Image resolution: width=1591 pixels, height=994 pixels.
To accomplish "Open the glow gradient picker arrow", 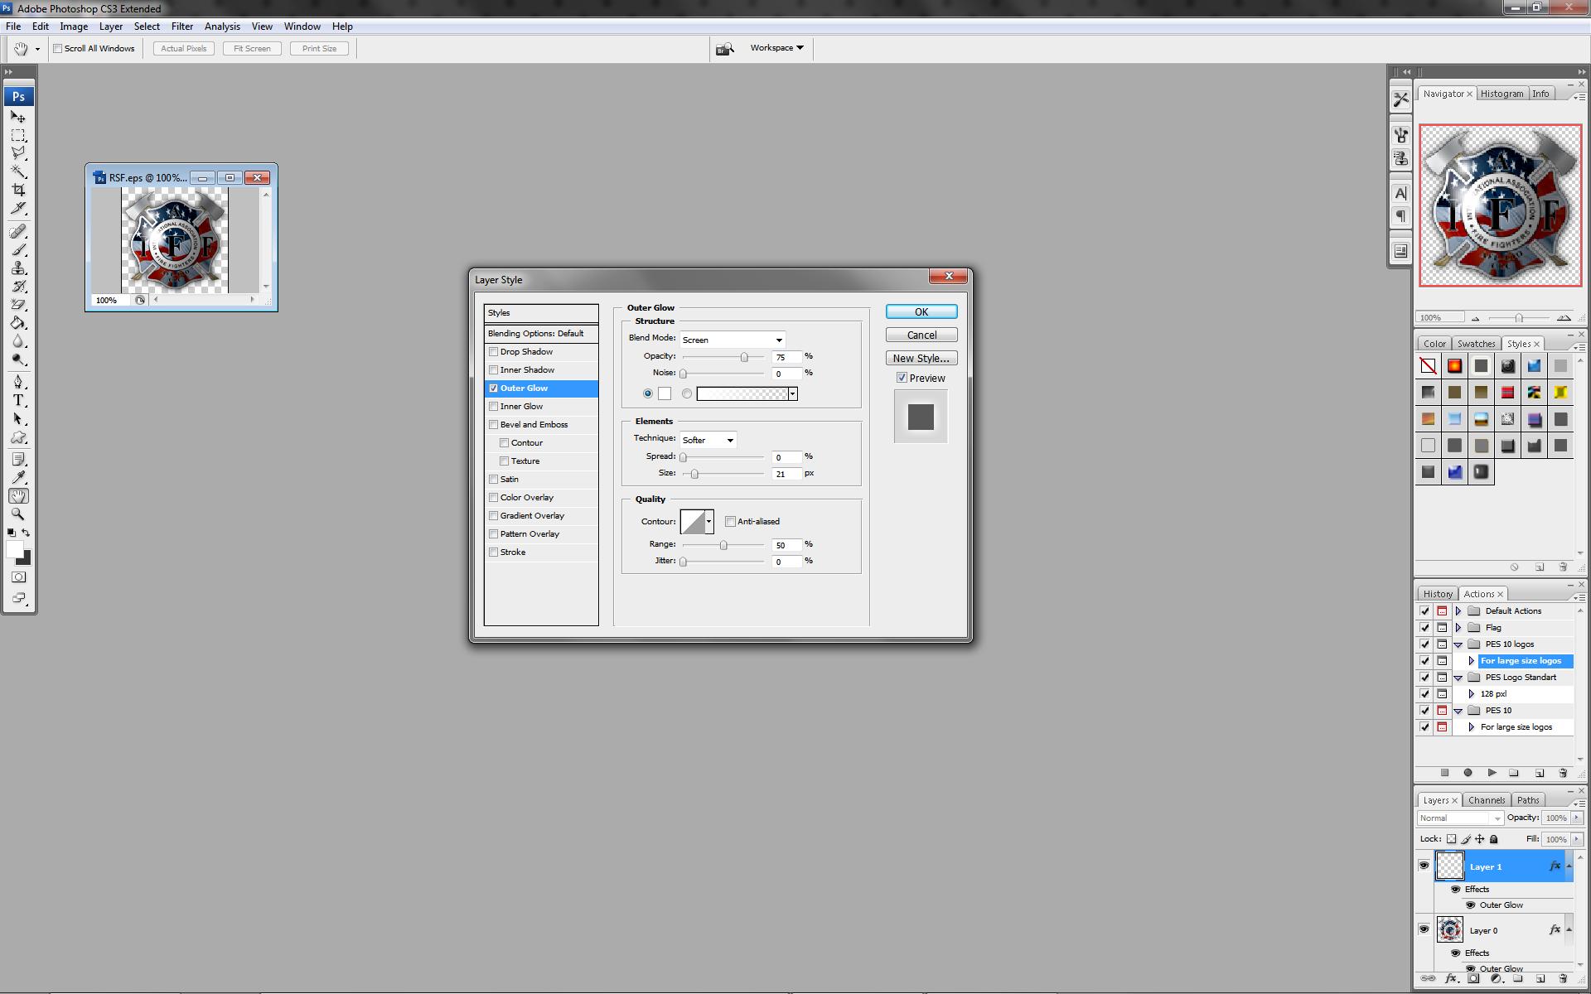I will point(793,394).
